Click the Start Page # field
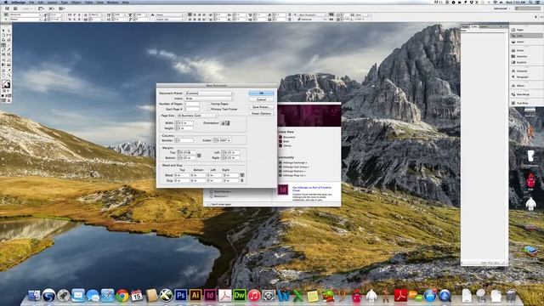 click(192, 110)
